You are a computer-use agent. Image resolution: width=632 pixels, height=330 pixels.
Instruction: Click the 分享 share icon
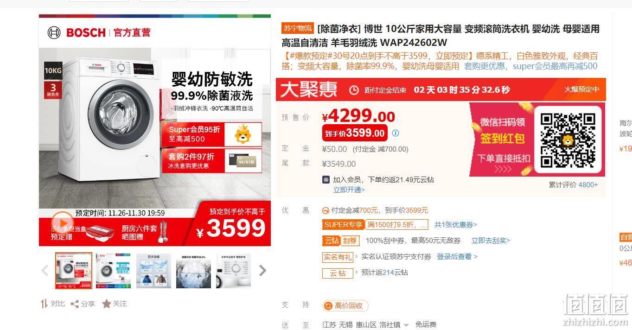pos(74,304)
